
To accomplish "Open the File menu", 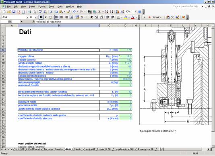I will click(x=9, y=6).
